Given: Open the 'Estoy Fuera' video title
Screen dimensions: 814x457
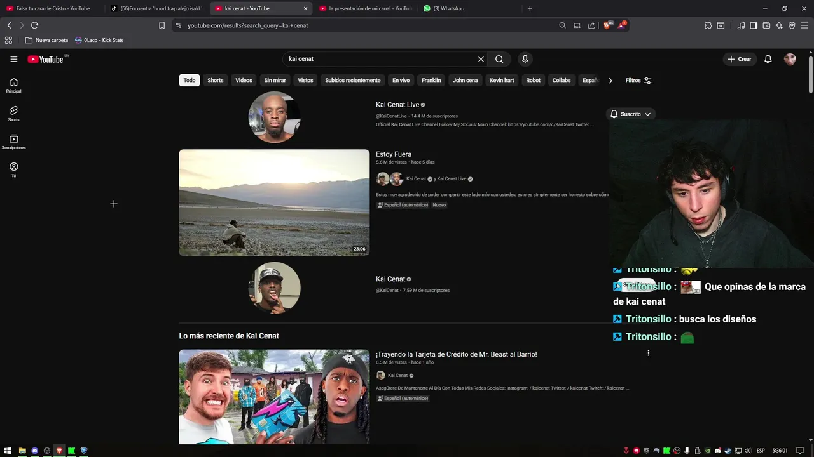Looking at the screenshot, I should 394,154.
